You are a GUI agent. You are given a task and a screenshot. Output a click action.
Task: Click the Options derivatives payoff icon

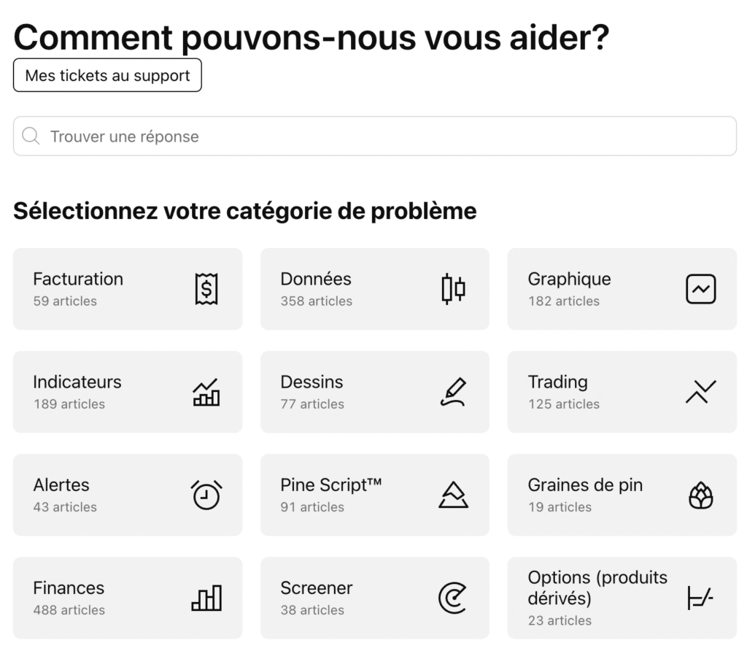[700, 598]
